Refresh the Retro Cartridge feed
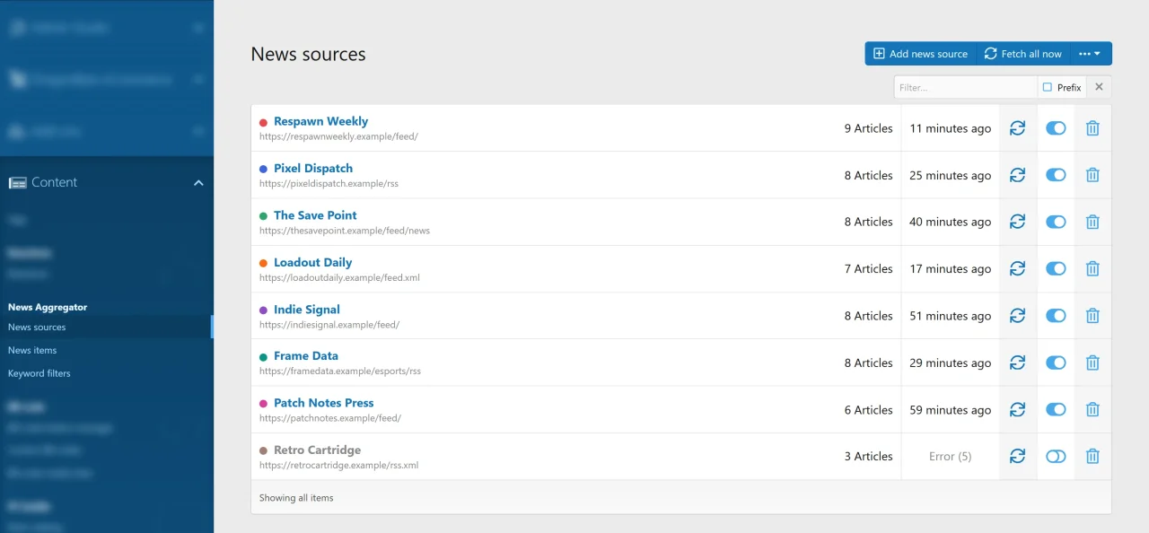Image resolution: width=1149 pixels, height=533 pixels. (1017, 456)
